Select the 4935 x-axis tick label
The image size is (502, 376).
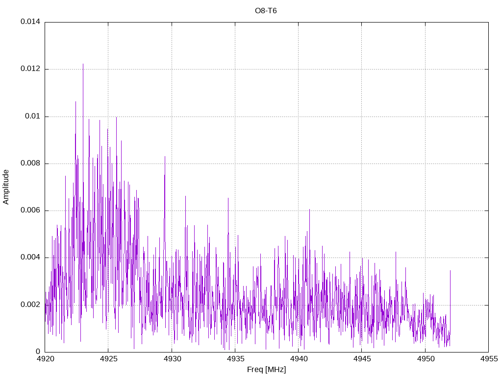coord(235,359)
